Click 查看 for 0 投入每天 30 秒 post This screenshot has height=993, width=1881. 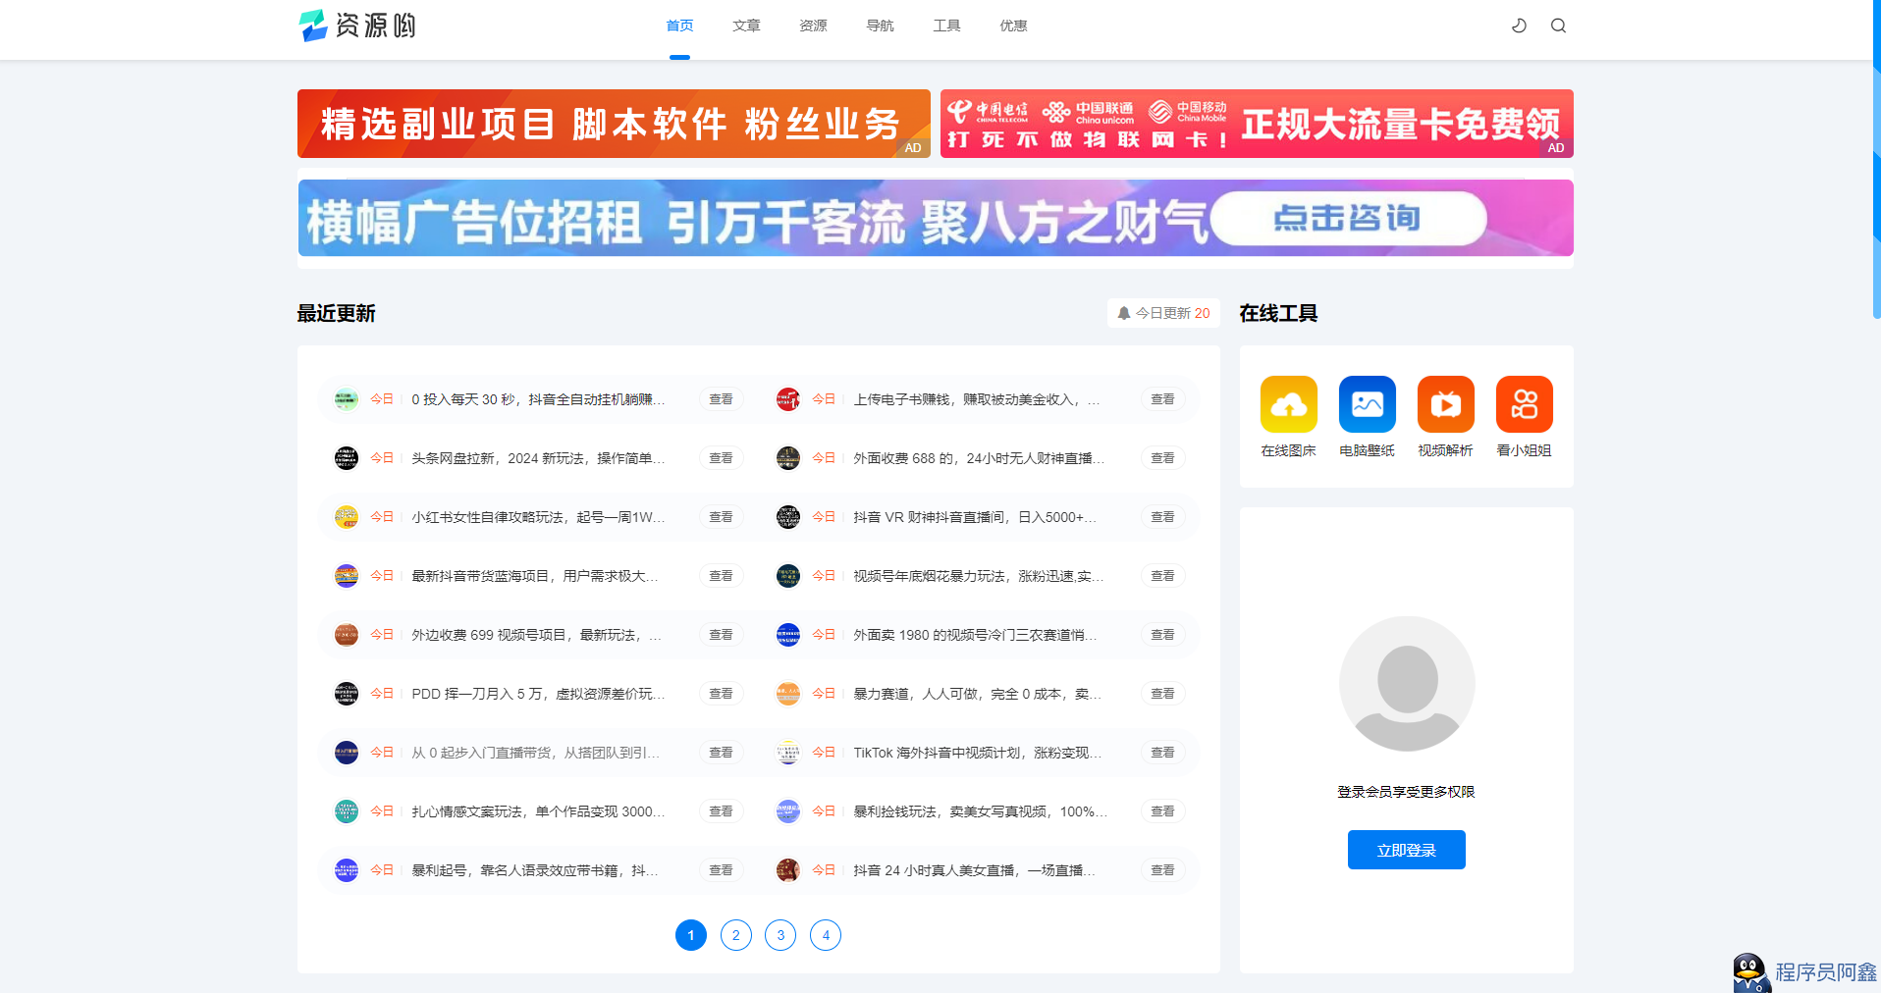(x=722, y=399)
